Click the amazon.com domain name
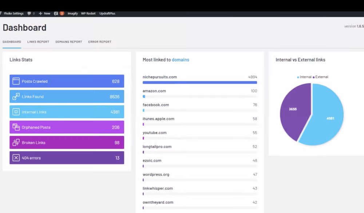This screenshot has height=213, width=364. tap(154, 91)
